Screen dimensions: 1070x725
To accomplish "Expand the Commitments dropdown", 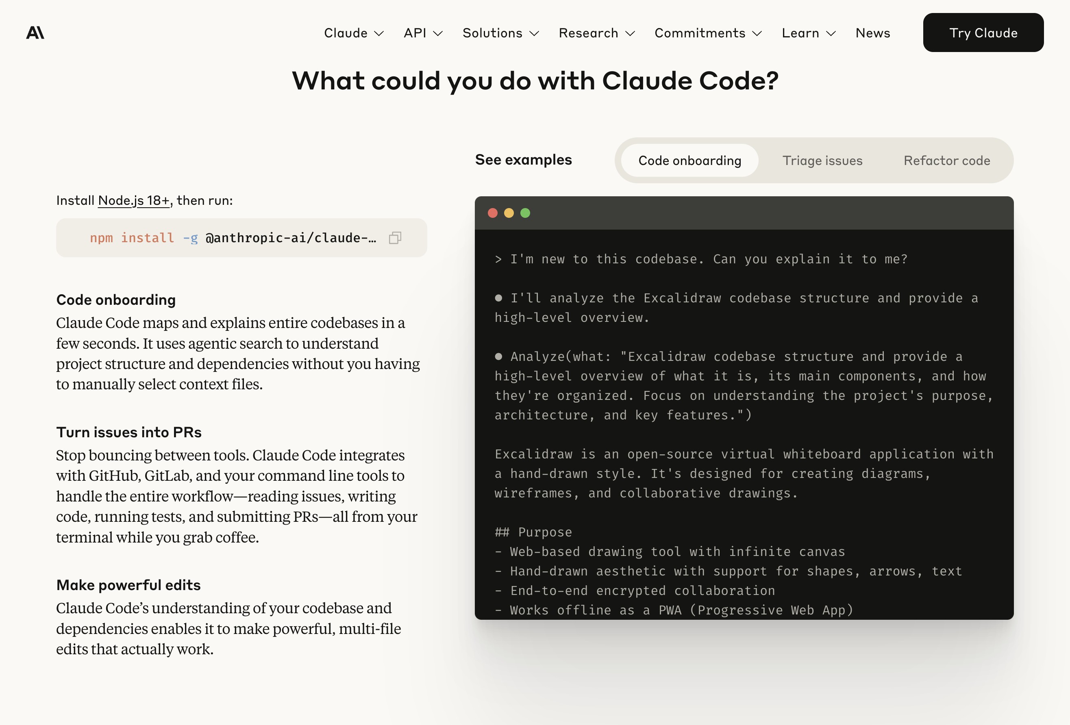I will tap(708, 33).
